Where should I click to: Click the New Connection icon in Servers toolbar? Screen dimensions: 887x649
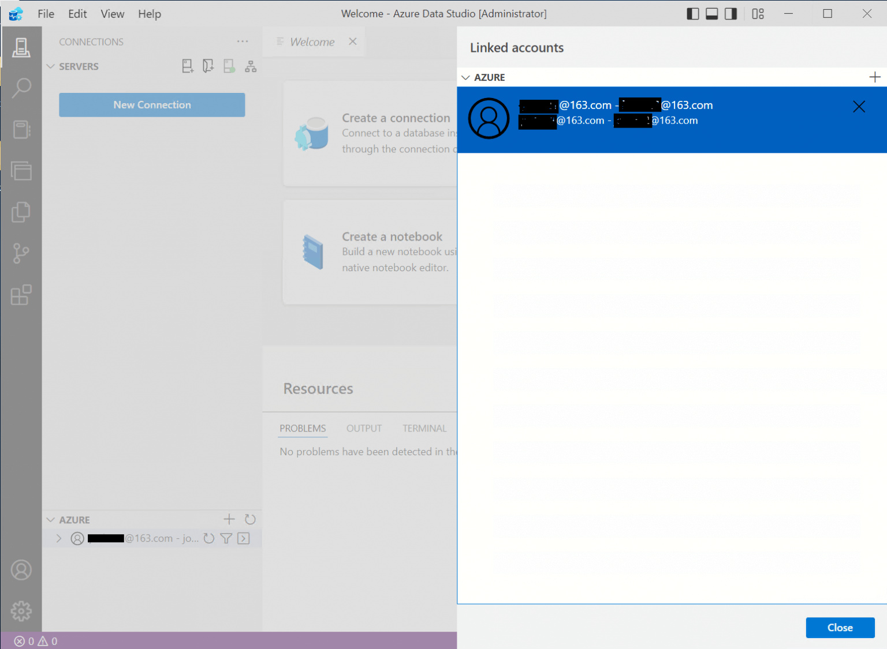click(188, 66)
